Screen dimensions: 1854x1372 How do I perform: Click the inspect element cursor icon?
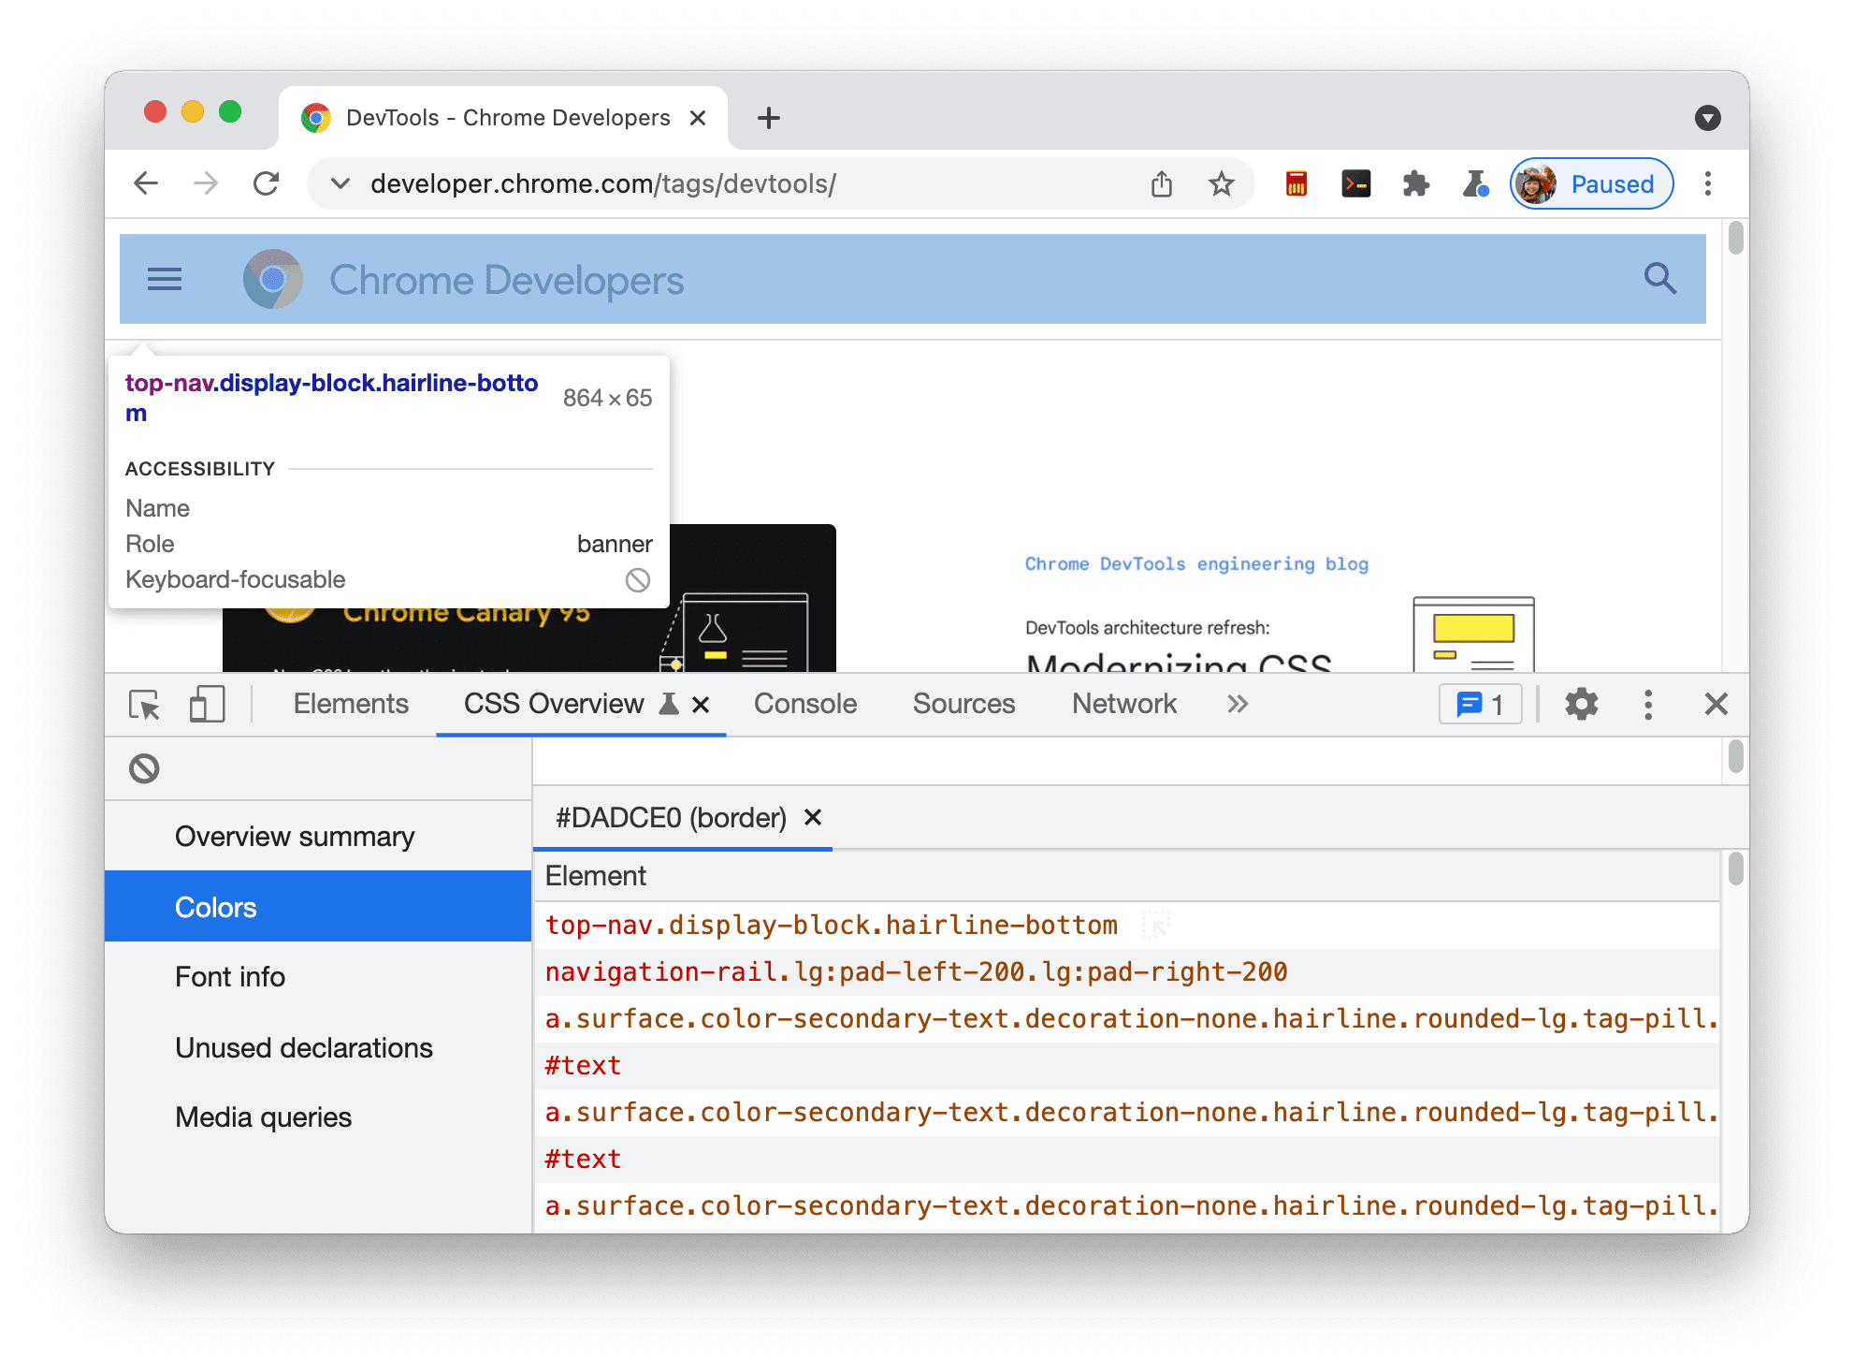(x=146, y=703)
